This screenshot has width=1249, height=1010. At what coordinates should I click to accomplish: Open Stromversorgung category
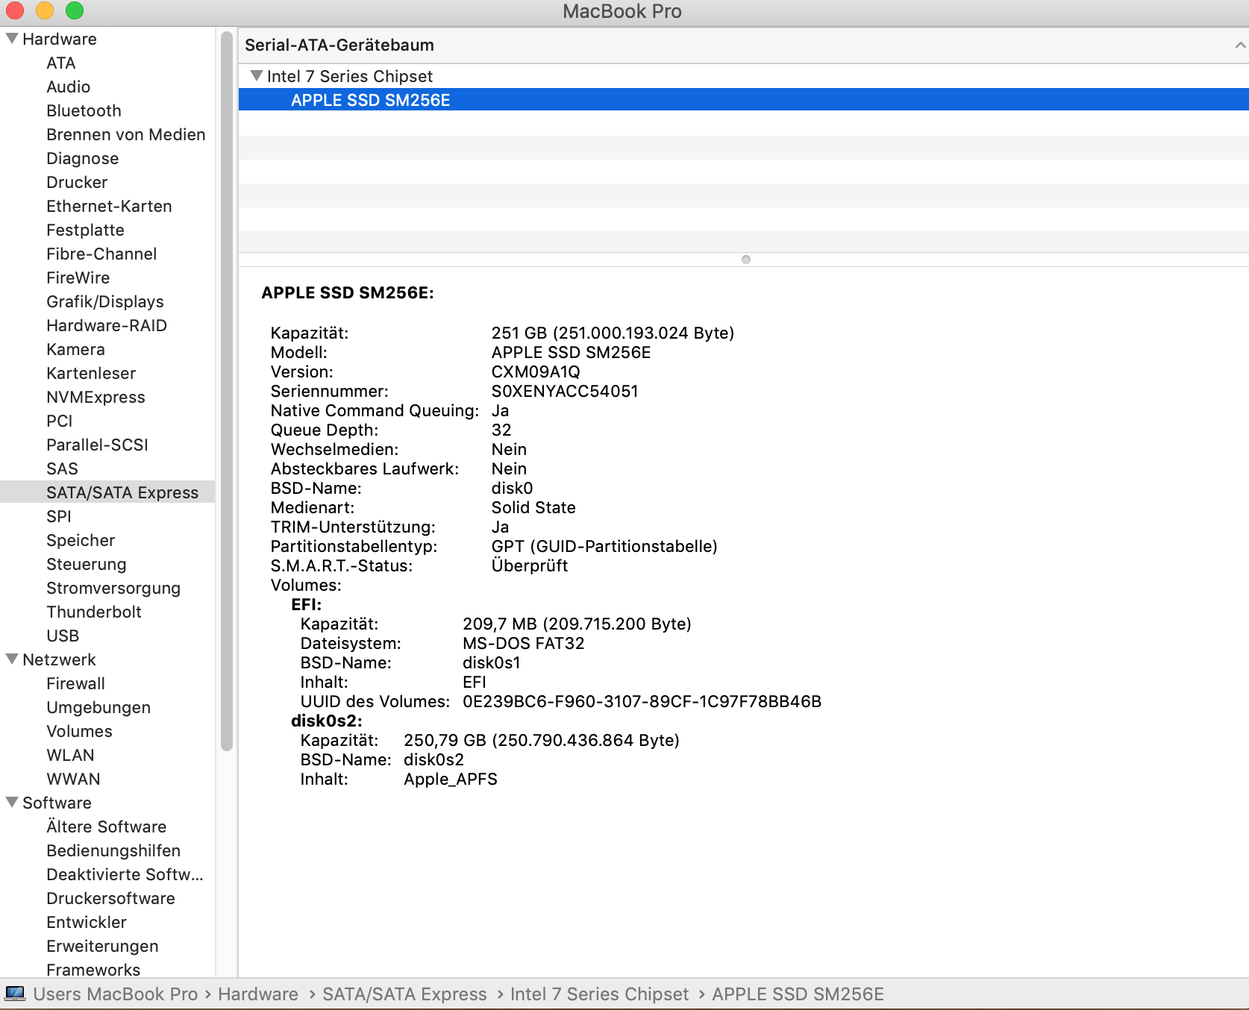113,589
